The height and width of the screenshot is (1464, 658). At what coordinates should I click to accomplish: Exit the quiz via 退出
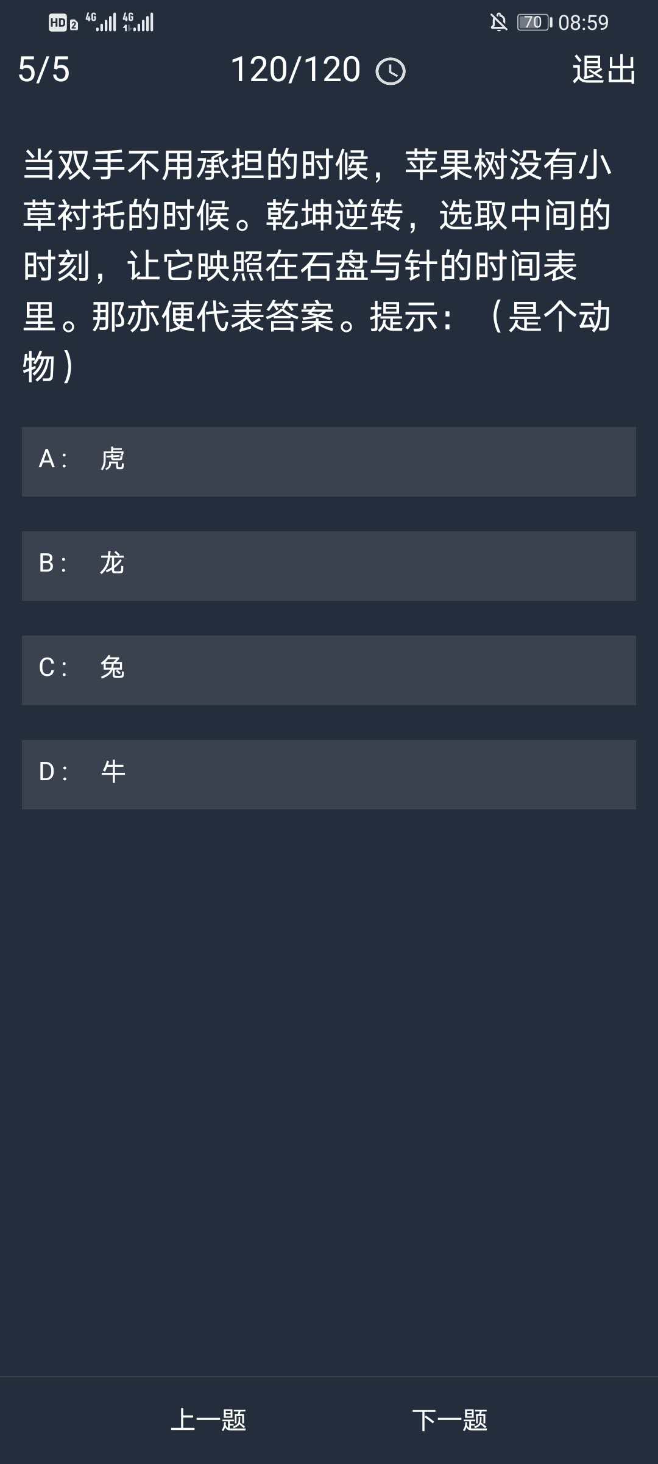(604, 70)
